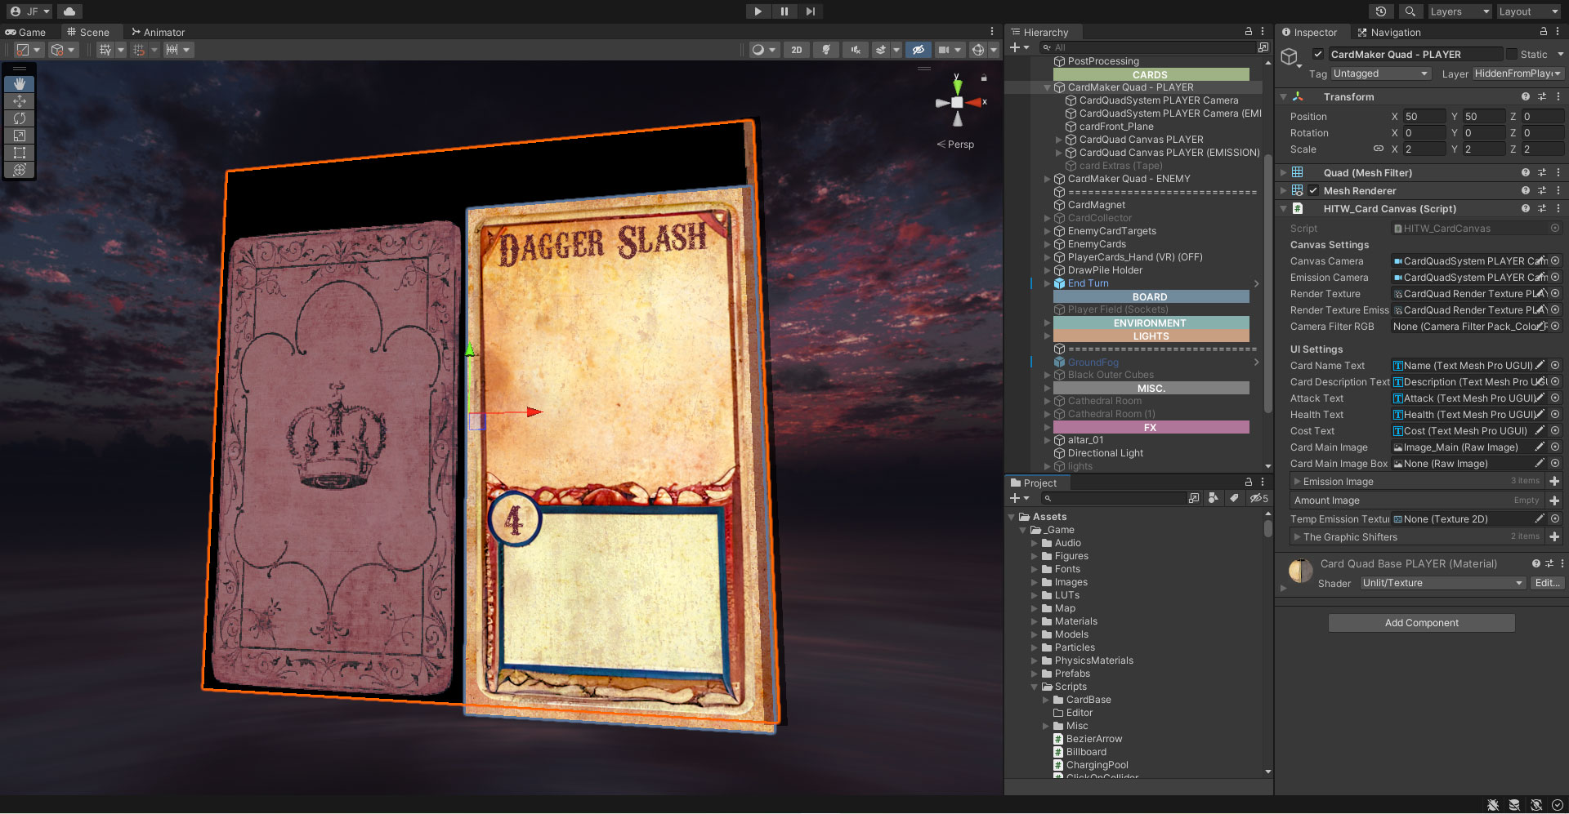Toggle 2D scene view mode
Image resolution: width=1569 pixels, height=814 pixels.
click(797, 50)
